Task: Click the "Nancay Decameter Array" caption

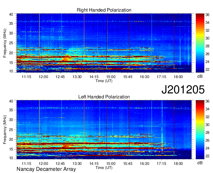Action: coord(46,169)
